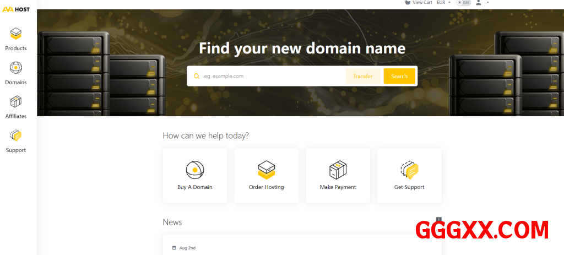Screen dimensions: 564x255
Task: Click the Transfer button
Action: [x=362, y=76]
